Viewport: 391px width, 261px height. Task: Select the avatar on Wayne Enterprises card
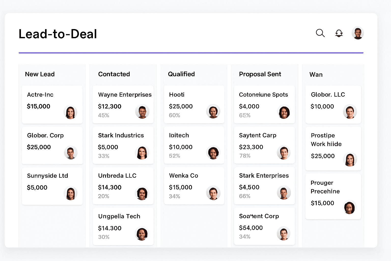click(142, 111)
